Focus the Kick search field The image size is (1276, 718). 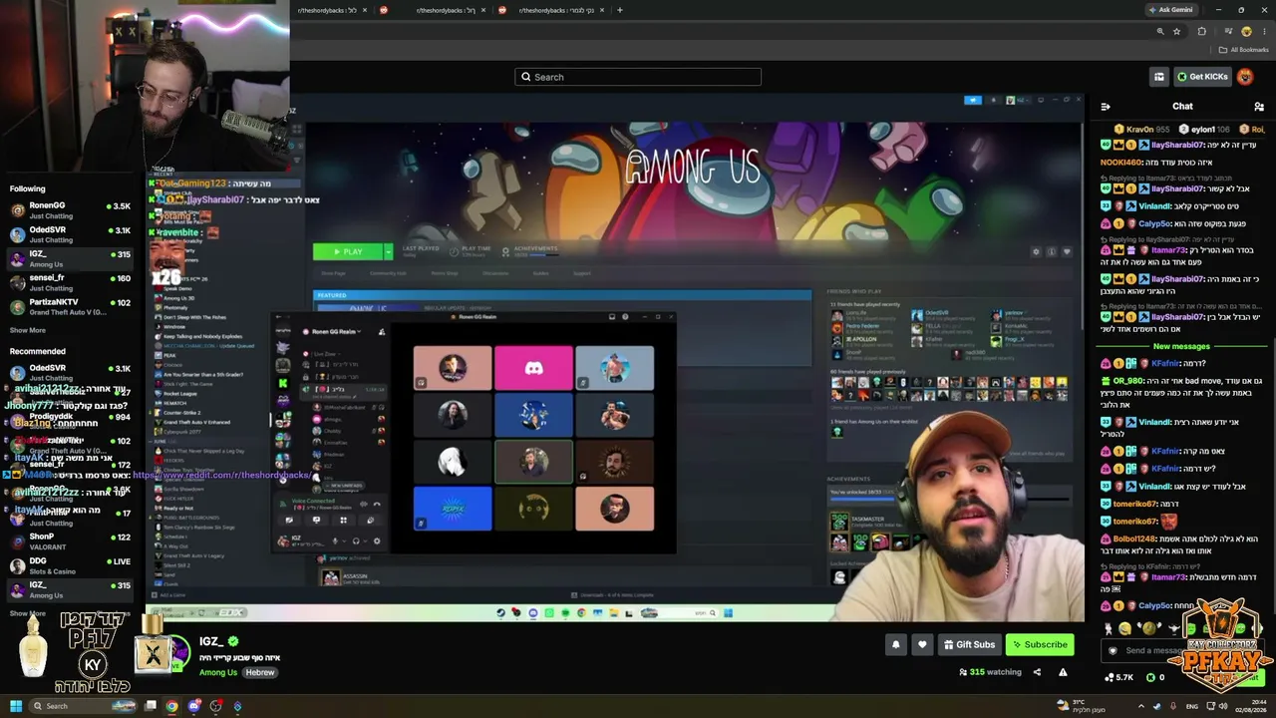pos(638,77)
